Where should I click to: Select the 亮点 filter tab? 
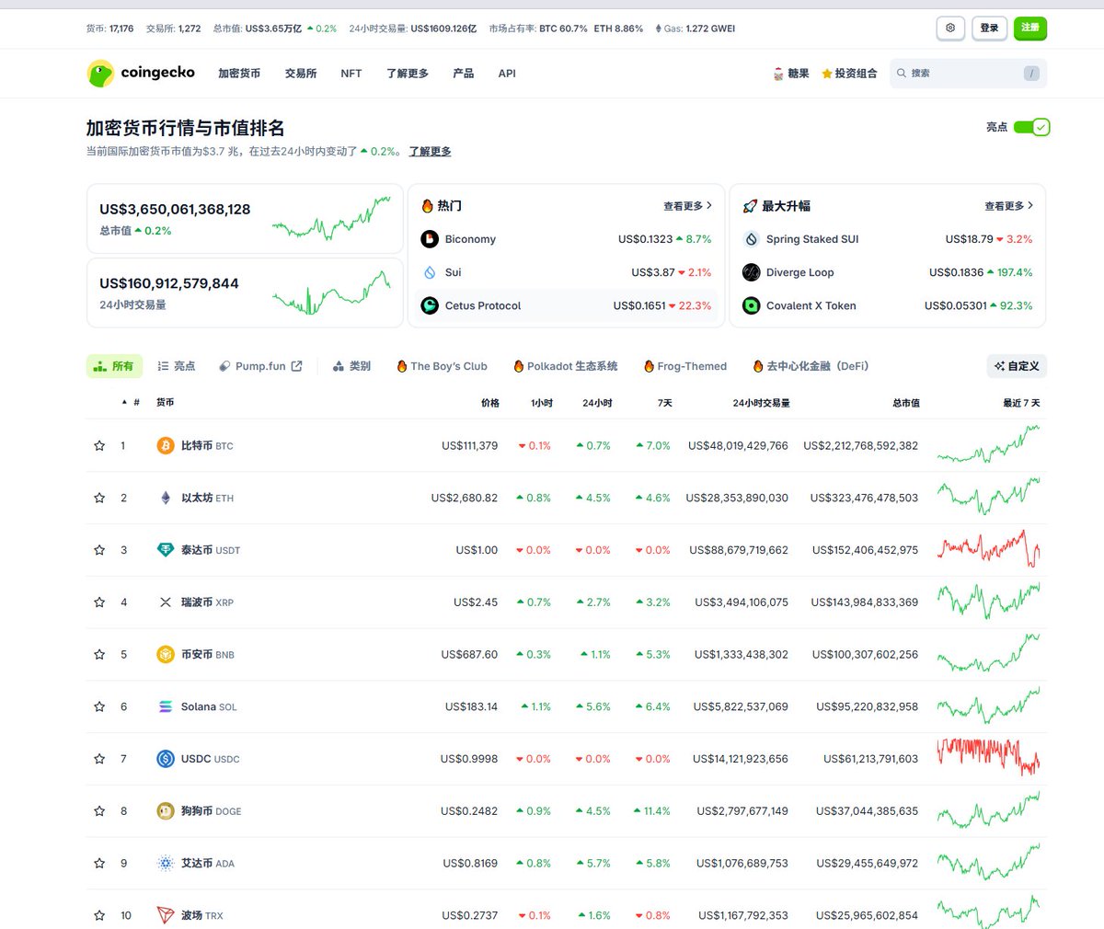tap(176, 366)
